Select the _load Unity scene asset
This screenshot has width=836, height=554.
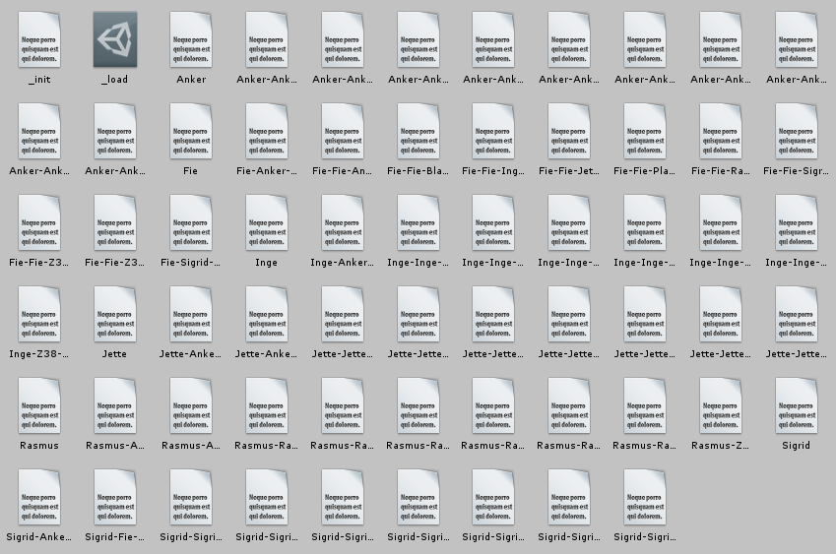(x=115, y=40)
